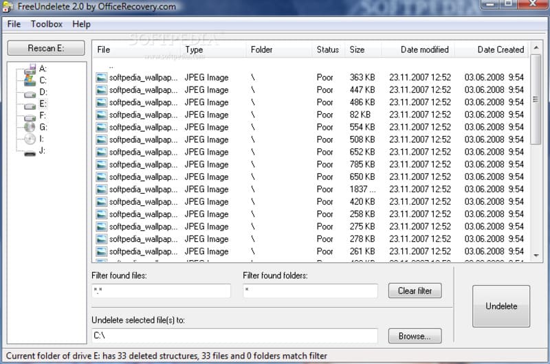Select the A: floppy drive icon
This screenshot has width=550, height=364.
pos(30,69)
